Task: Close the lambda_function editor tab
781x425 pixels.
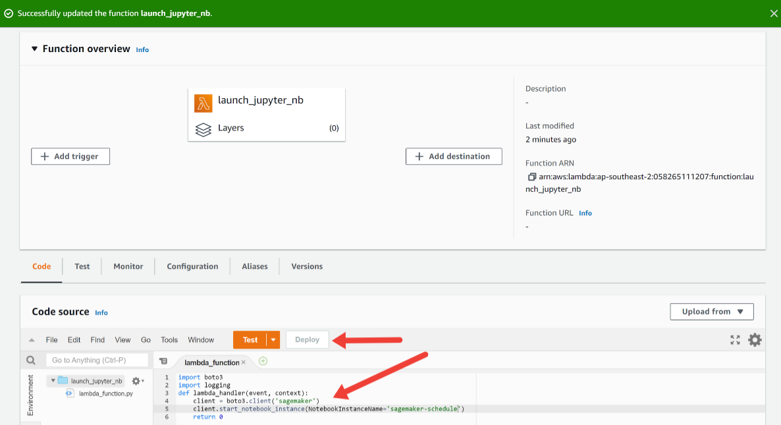Action: click(244, 362)
